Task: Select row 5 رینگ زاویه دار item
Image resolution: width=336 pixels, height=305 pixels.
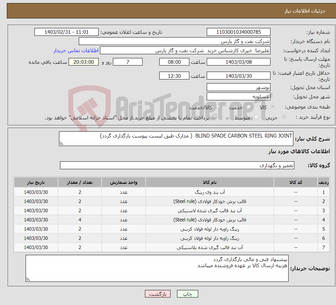Action: (x=210, y=229)
